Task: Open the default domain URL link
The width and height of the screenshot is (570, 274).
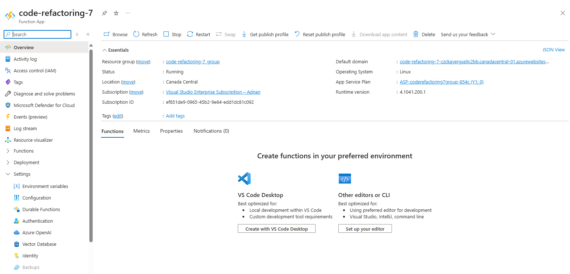Action: tap(474, 62)
